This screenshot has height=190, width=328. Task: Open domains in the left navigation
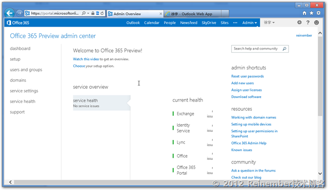[18, 80]
